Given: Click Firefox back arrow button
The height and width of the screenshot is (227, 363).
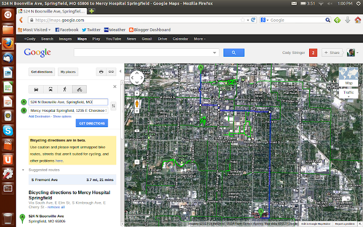Looking at the screenshot, I should coord(21,20).
